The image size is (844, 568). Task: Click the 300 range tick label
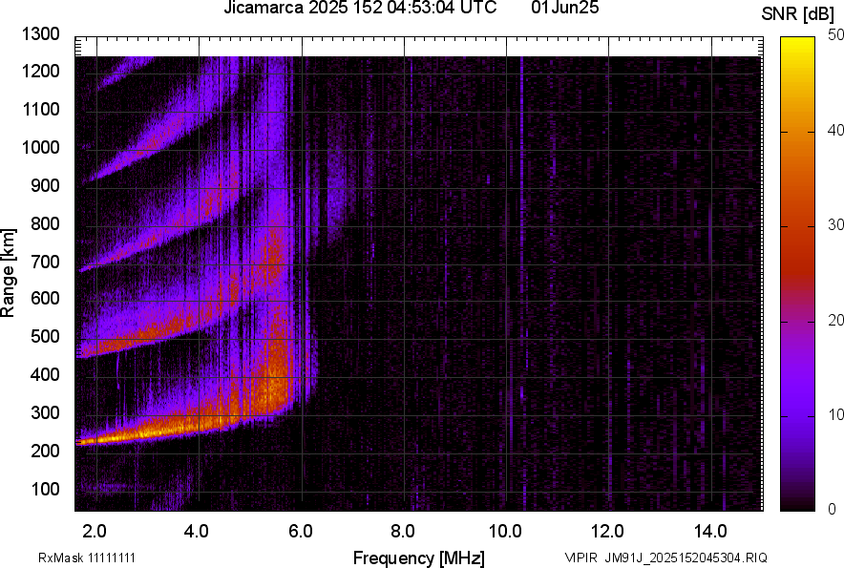[x=45, y=412]
